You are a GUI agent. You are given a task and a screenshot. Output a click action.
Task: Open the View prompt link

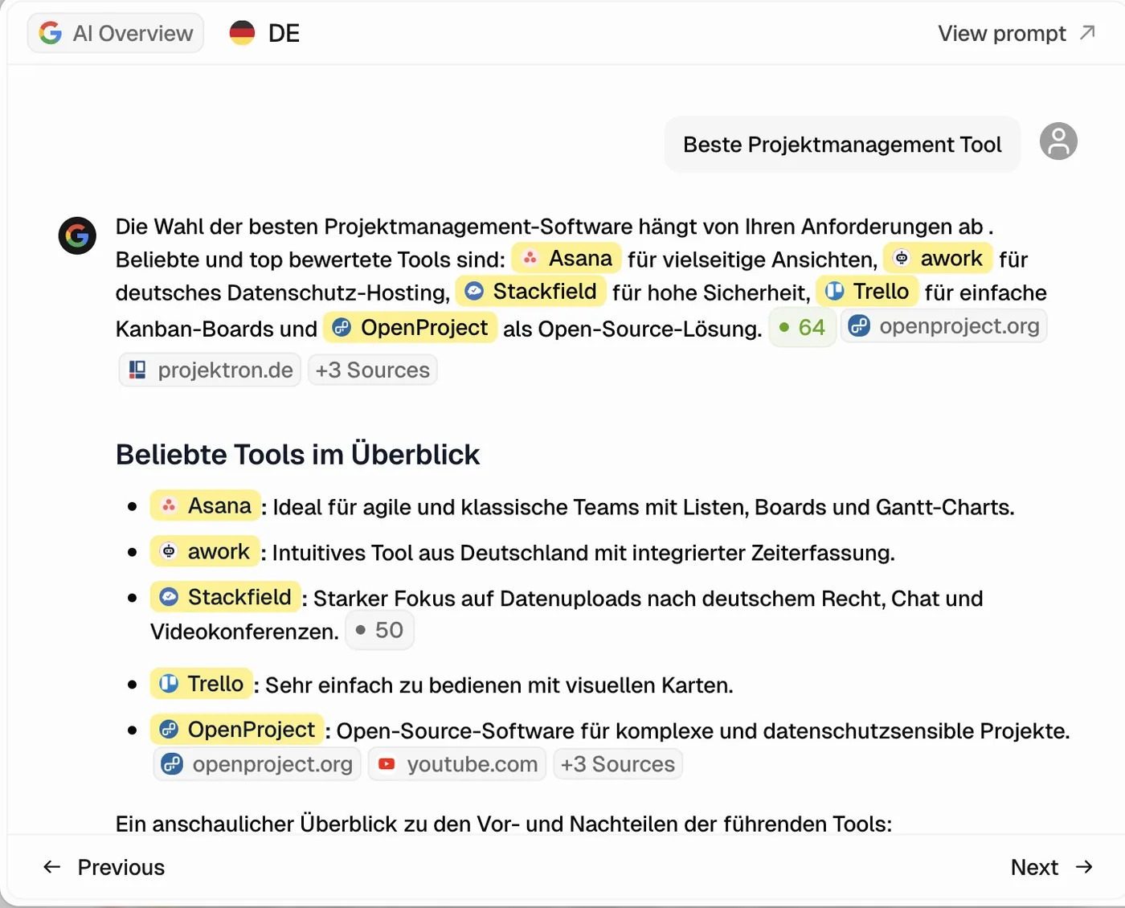coord(1017,33)
